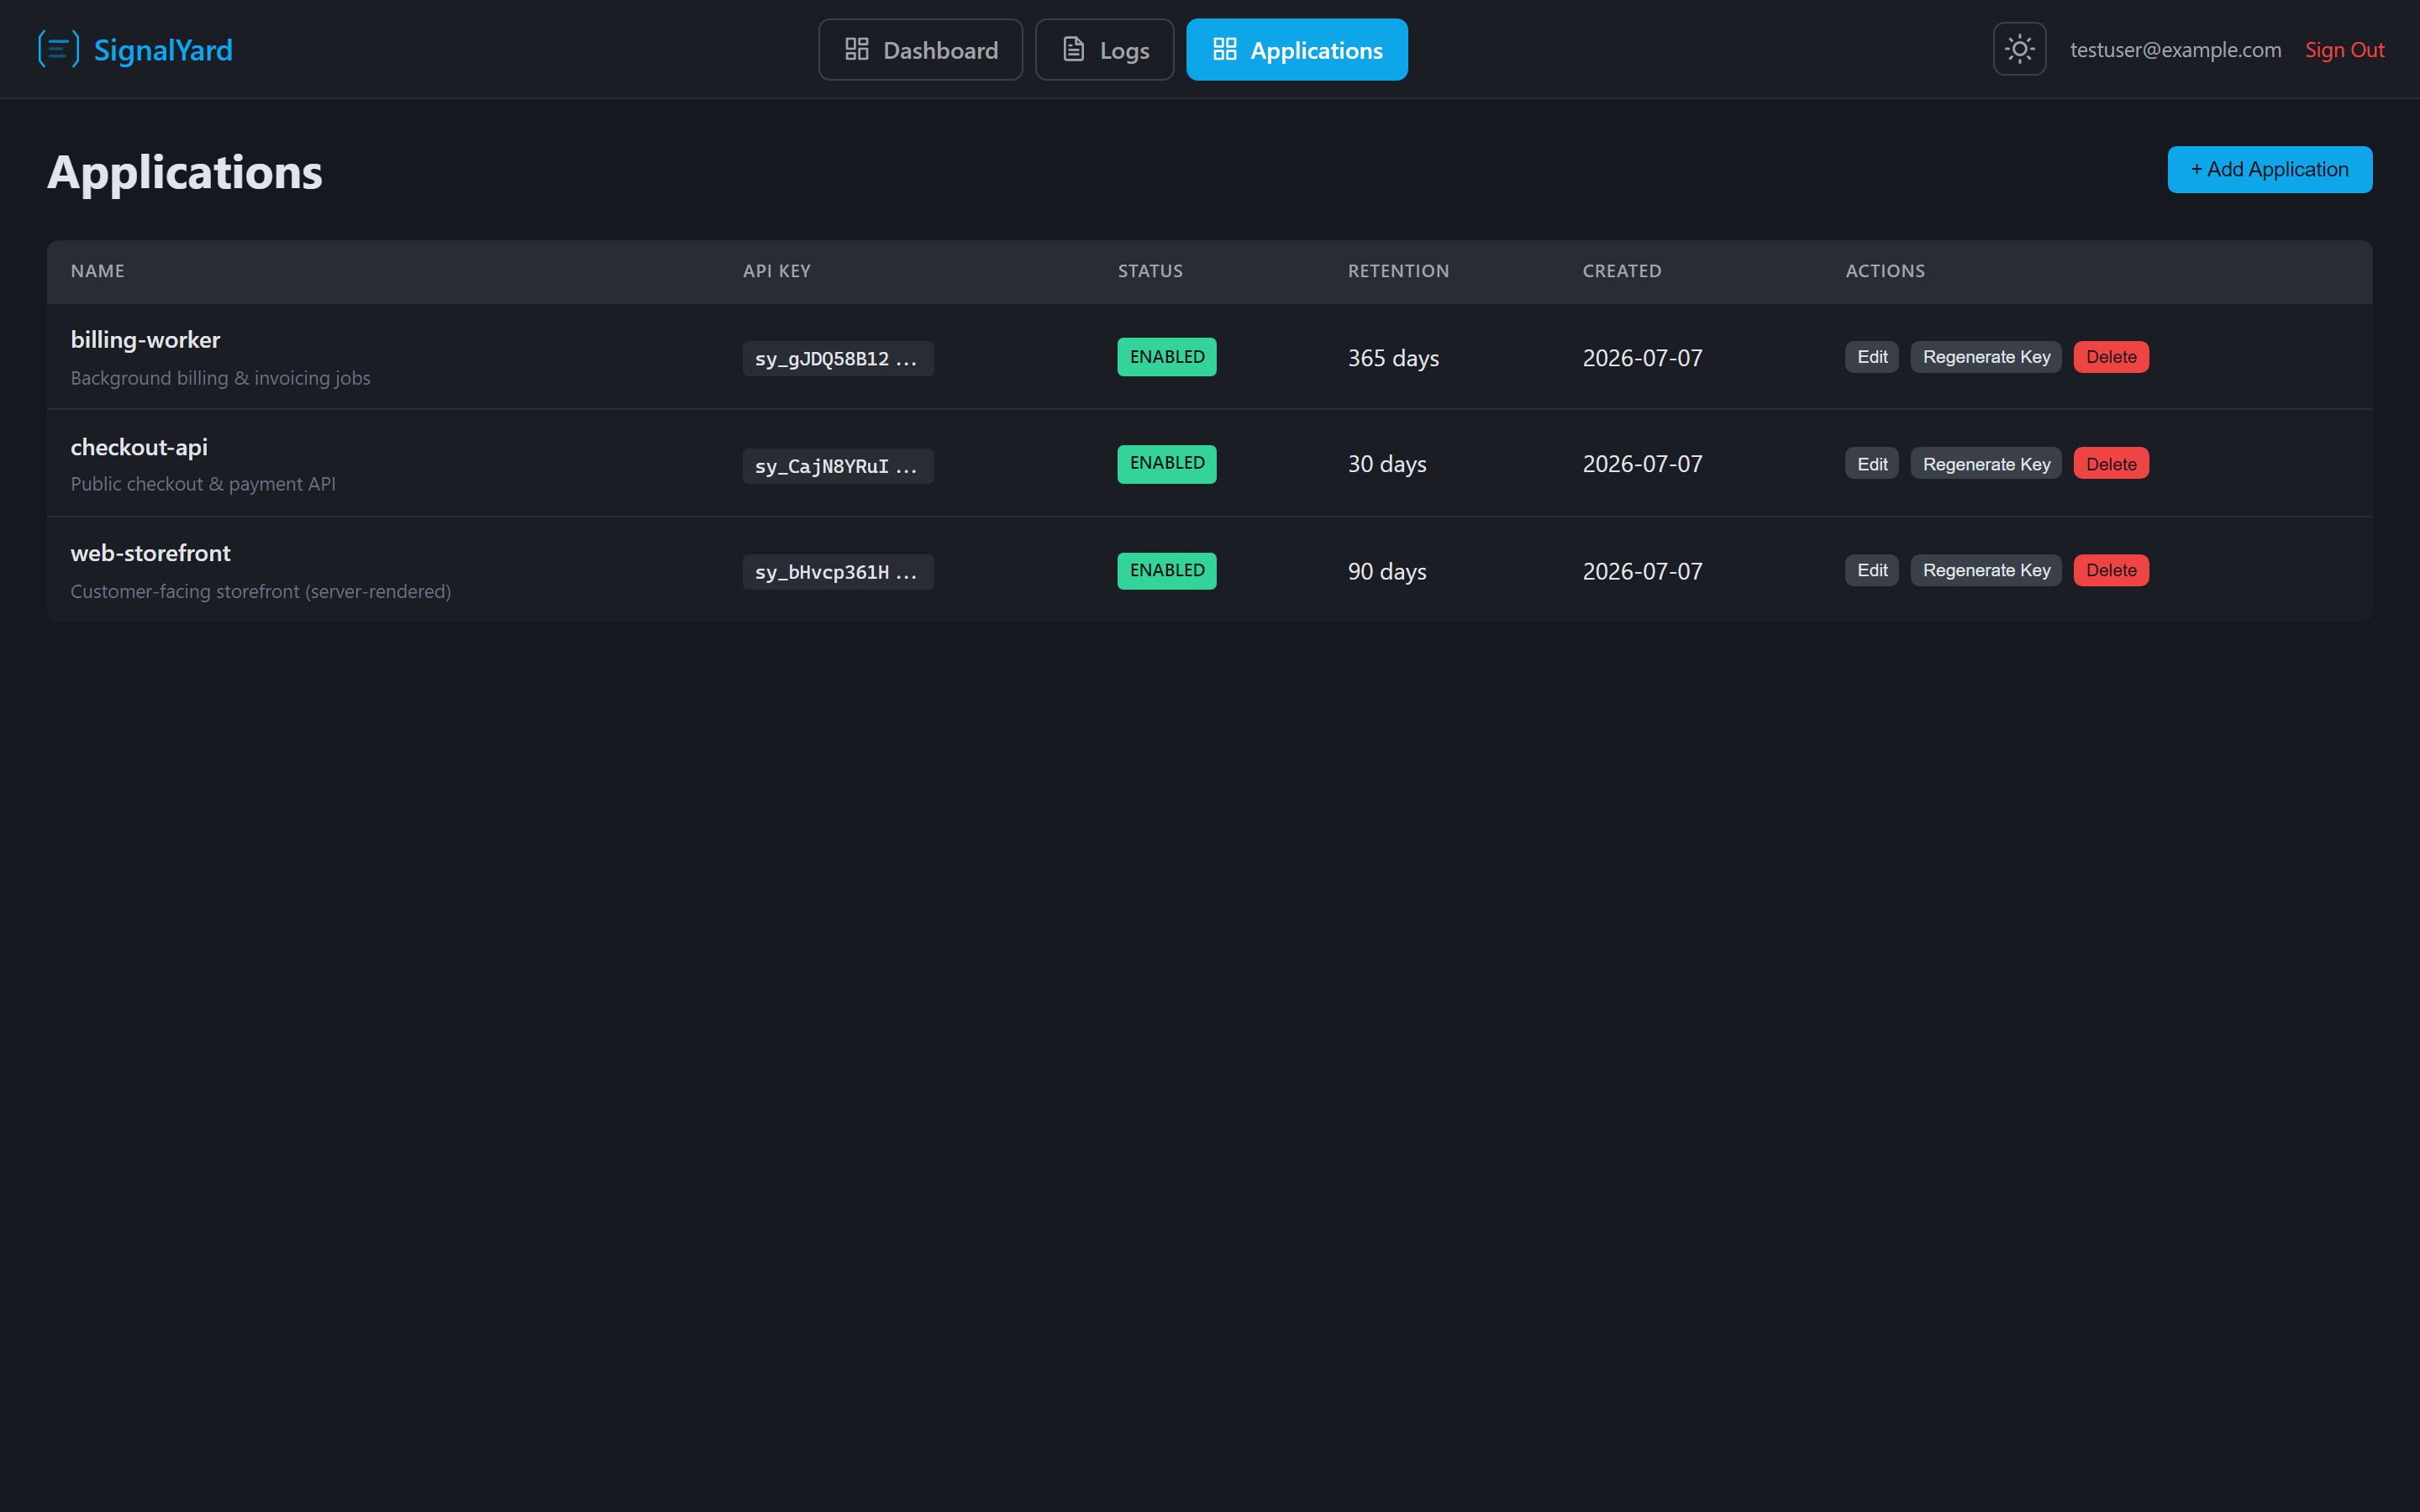The image size is (2420, 1512).
Task: Click the sy_bHvcp361H API key
Action: click(x=837, y=572)
